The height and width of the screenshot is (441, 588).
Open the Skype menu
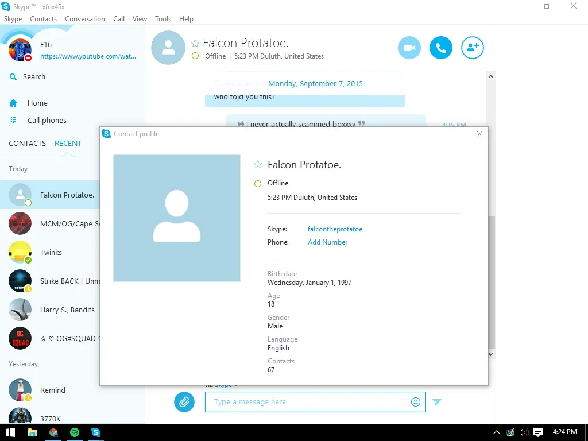[x=13, y=19]
